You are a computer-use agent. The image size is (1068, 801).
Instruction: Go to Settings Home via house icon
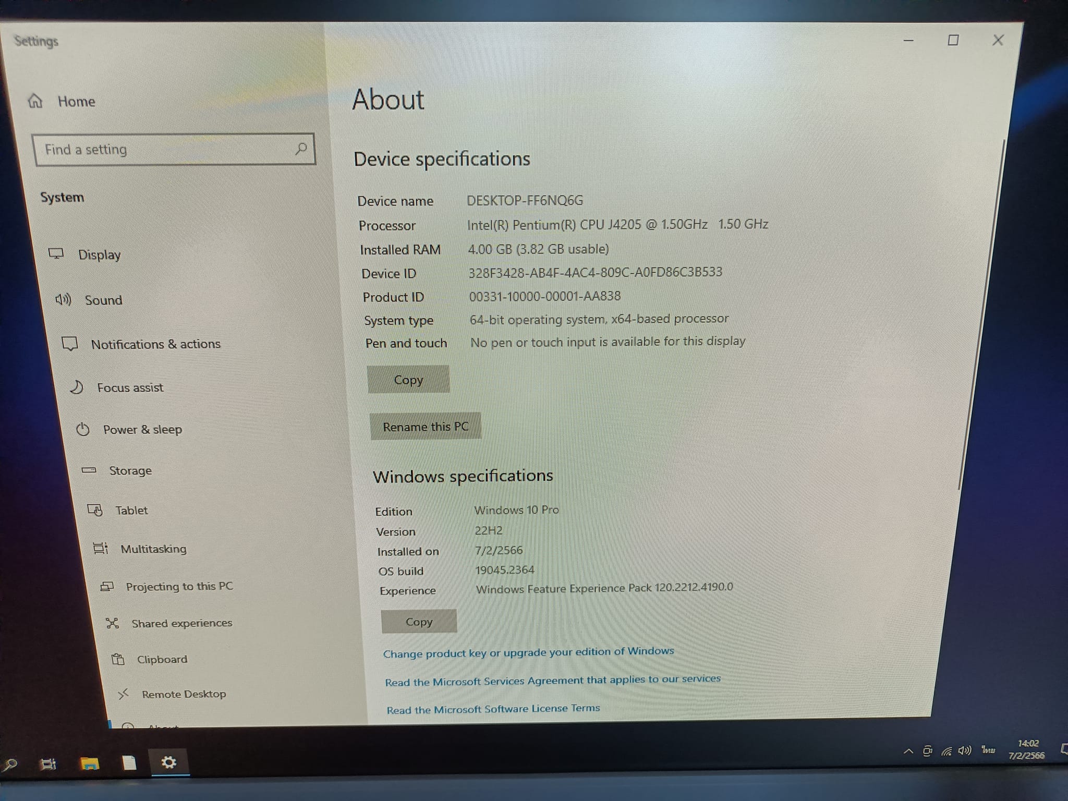click(x=35, y=101)
